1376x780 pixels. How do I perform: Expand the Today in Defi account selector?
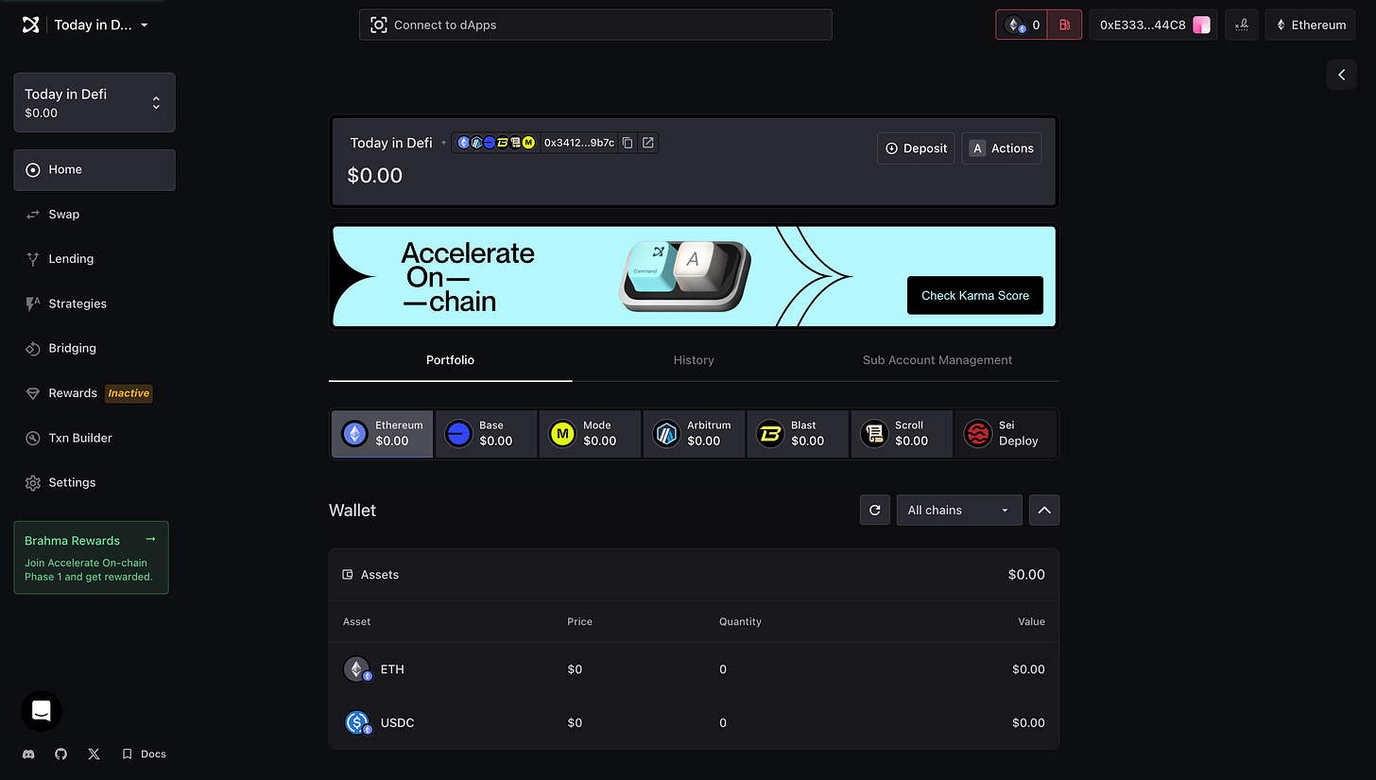click(95, 103)
